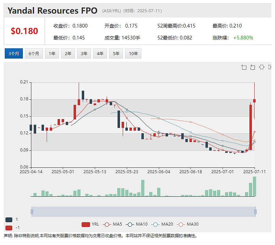The width and height of the screenshot is (275, 245).
Task: Switch to the 4年 range
Action: coord(100,53)
